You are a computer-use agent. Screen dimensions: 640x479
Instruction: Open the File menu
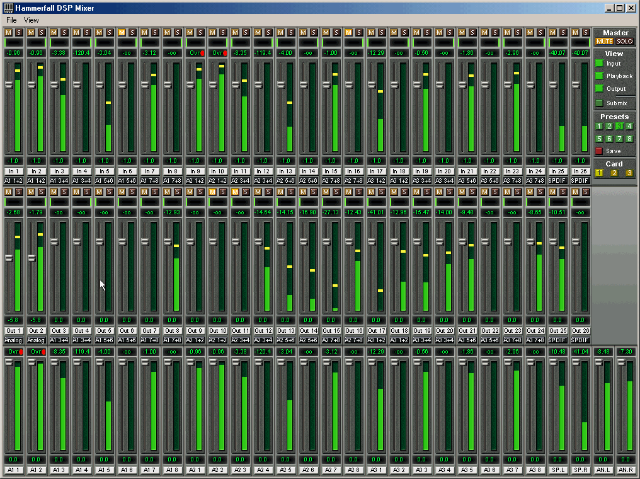[11, 20]
